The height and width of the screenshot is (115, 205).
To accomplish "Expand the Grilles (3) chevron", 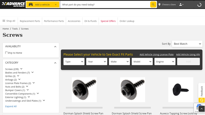I will tap(18, 76).
